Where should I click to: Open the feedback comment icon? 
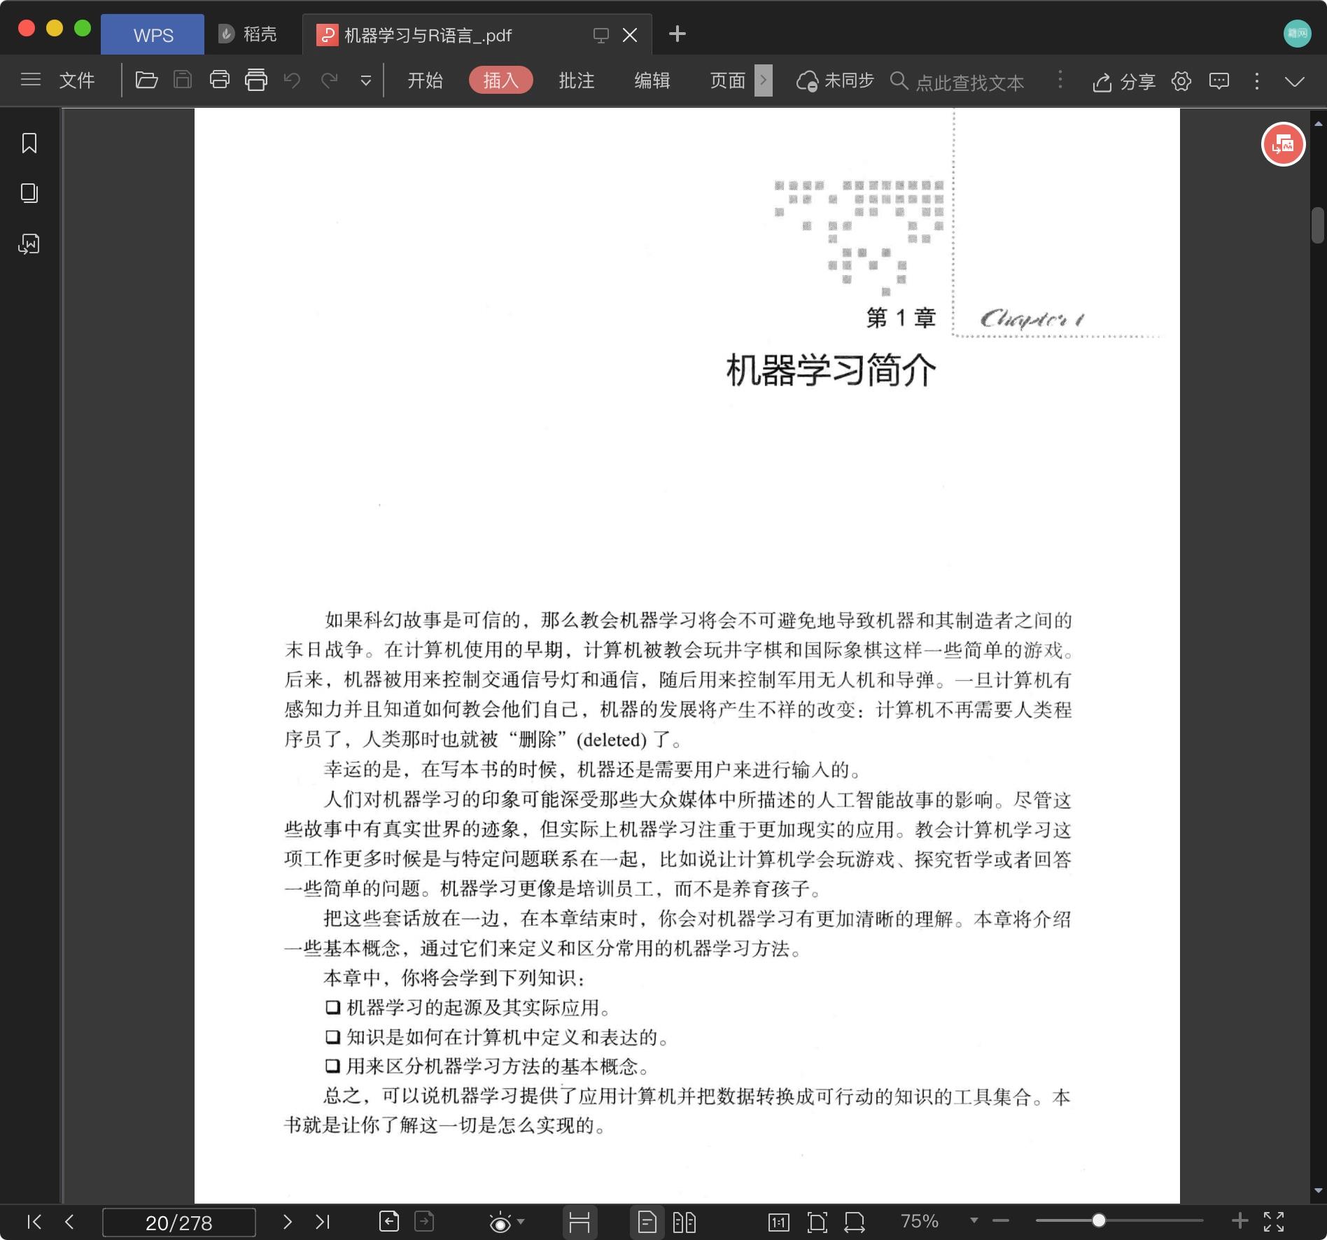click(x=1219, y=81)
